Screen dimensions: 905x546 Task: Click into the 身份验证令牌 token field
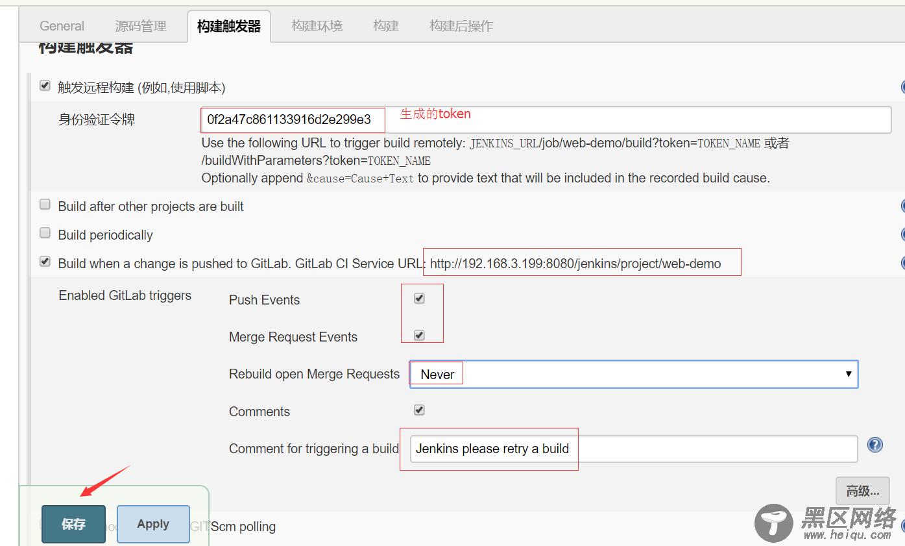coord(546,119)
